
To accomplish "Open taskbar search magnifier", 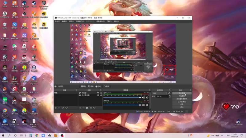I will tap(9, 136).
